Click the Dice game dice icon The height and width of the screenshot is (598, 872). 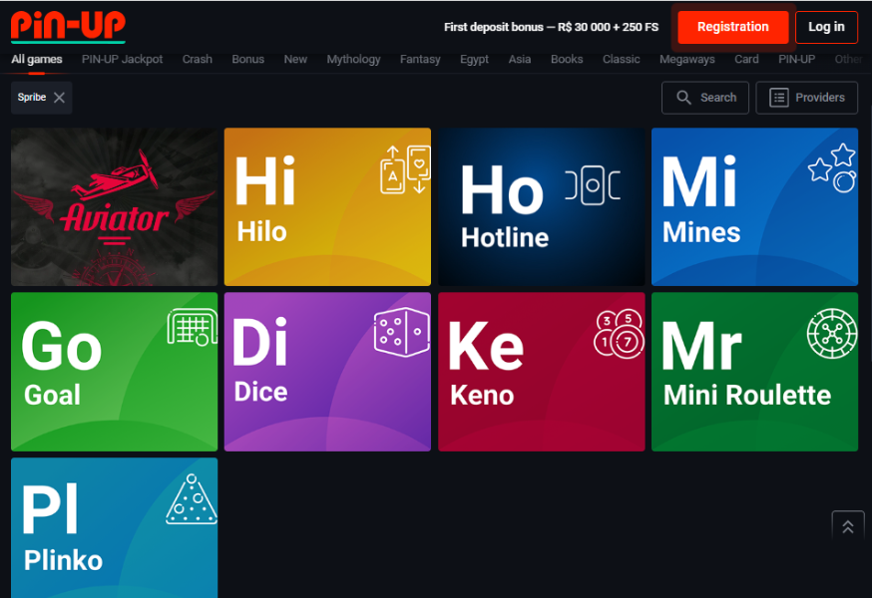(402, 332)
